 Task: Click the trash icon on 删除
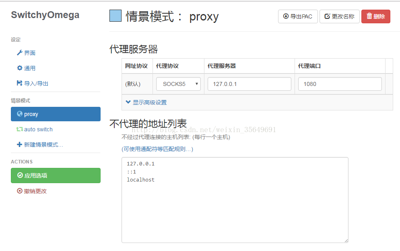click(x=369, y=16)
